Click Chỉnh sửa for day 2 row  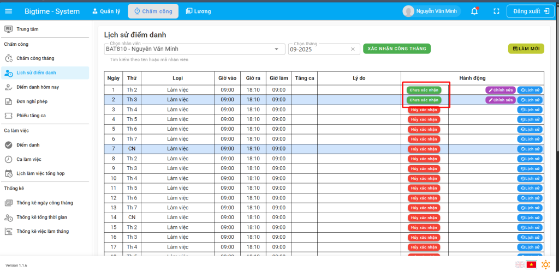point(500,100)
